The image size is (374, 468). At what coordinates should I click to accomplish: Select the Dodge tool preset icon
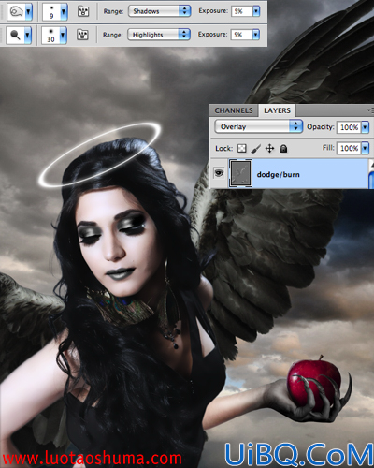[15, 35]
